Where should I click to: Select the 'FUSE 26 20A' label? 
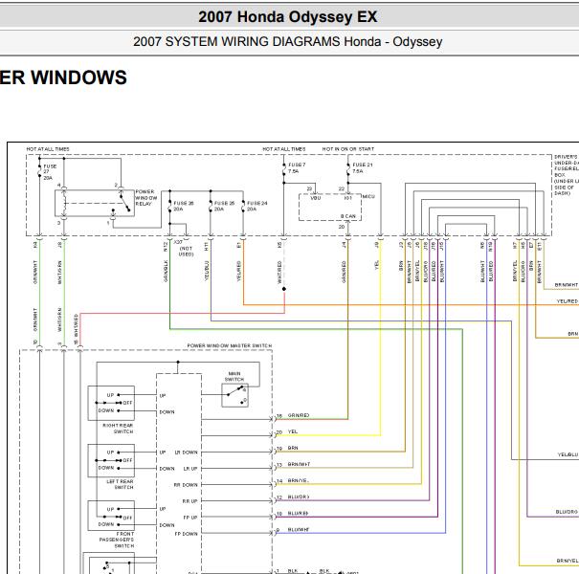(184, 206)
